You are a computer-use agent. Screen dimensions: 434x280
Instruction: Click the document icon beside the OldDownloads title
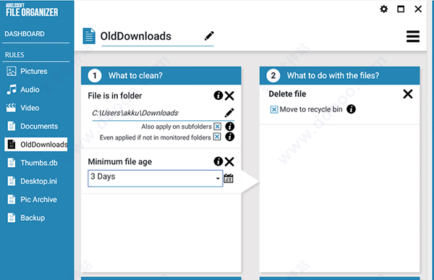(x=89, y=36)
